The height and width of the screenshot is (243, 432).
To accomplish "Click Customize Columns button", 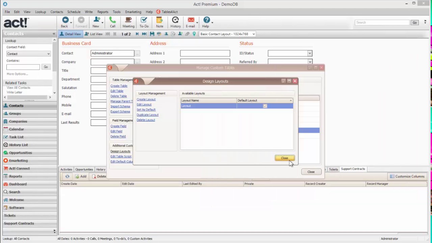I will [x=407, y=177].
